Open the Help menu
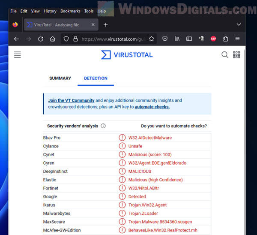This screenshot has height=235, width=257. pyautogui.click(x=102, y=11)
